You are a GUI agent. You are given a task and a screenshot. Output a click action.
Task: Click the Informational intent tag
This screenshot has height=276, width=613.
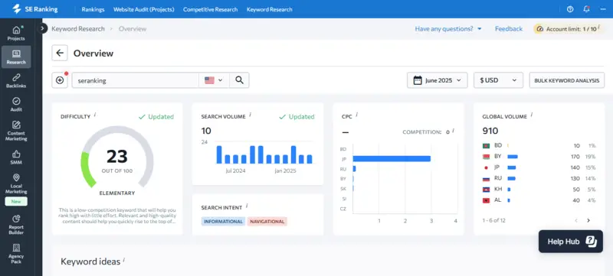click(223, 222)
